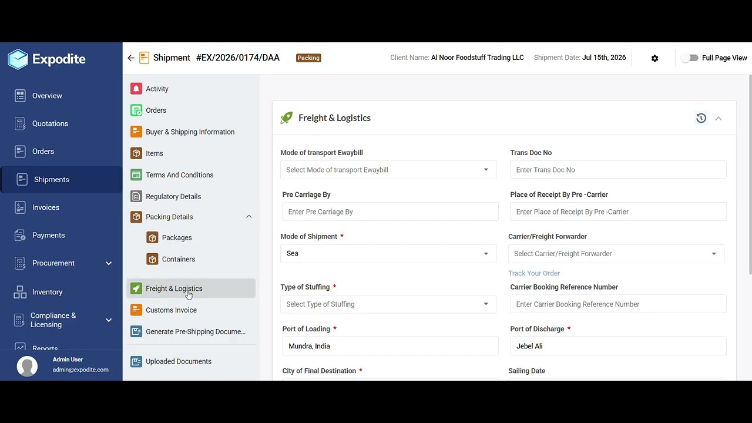Expand Compliance & Licensing chevron
This screenshot has height=423, width=752.
click(109, 320)
